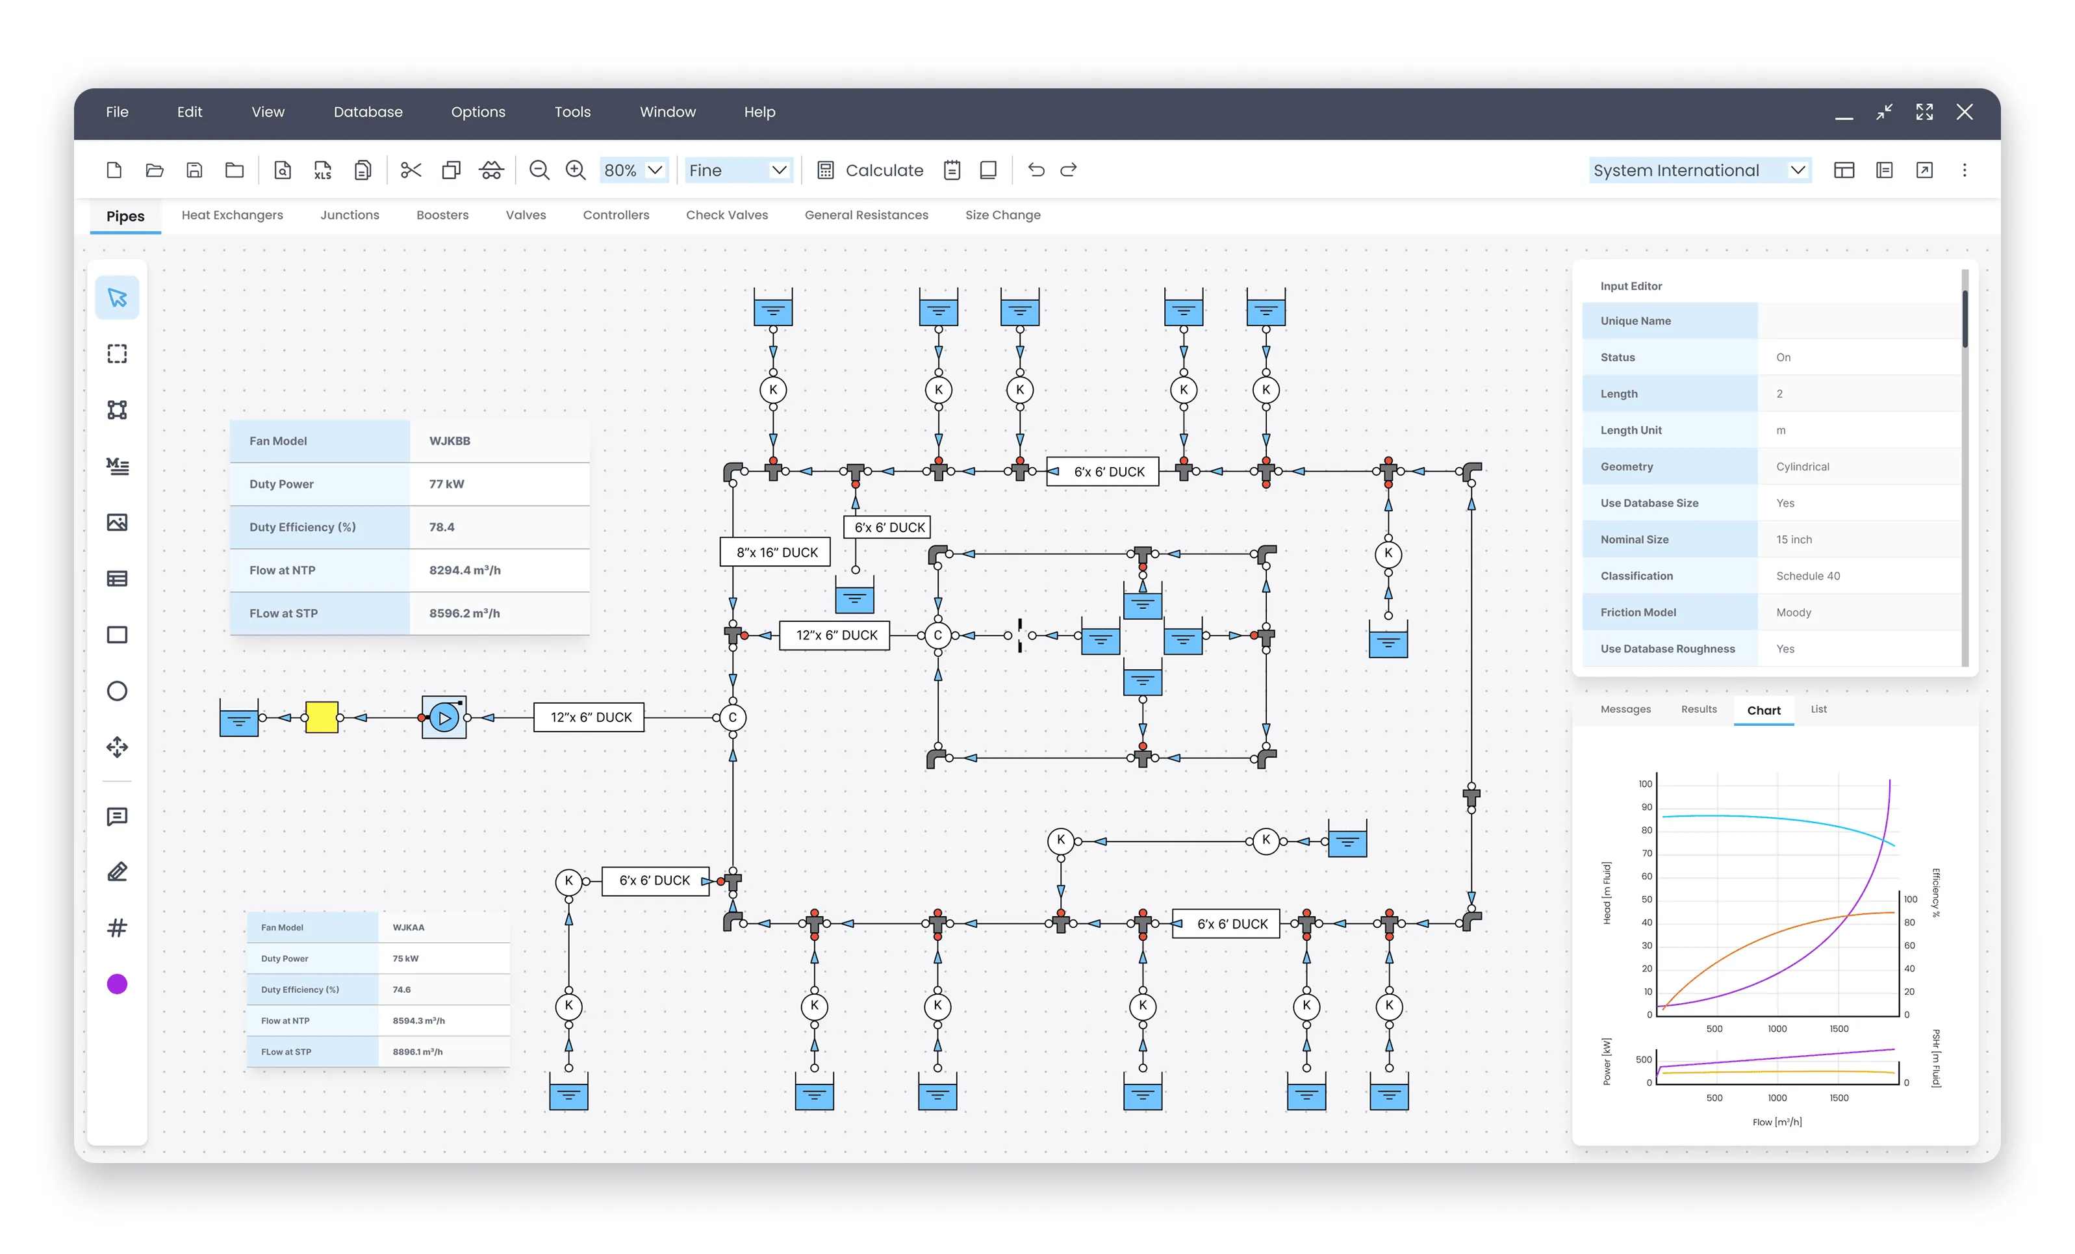
Task: Click the redo arrow icon
Action: pos(1069,170)
